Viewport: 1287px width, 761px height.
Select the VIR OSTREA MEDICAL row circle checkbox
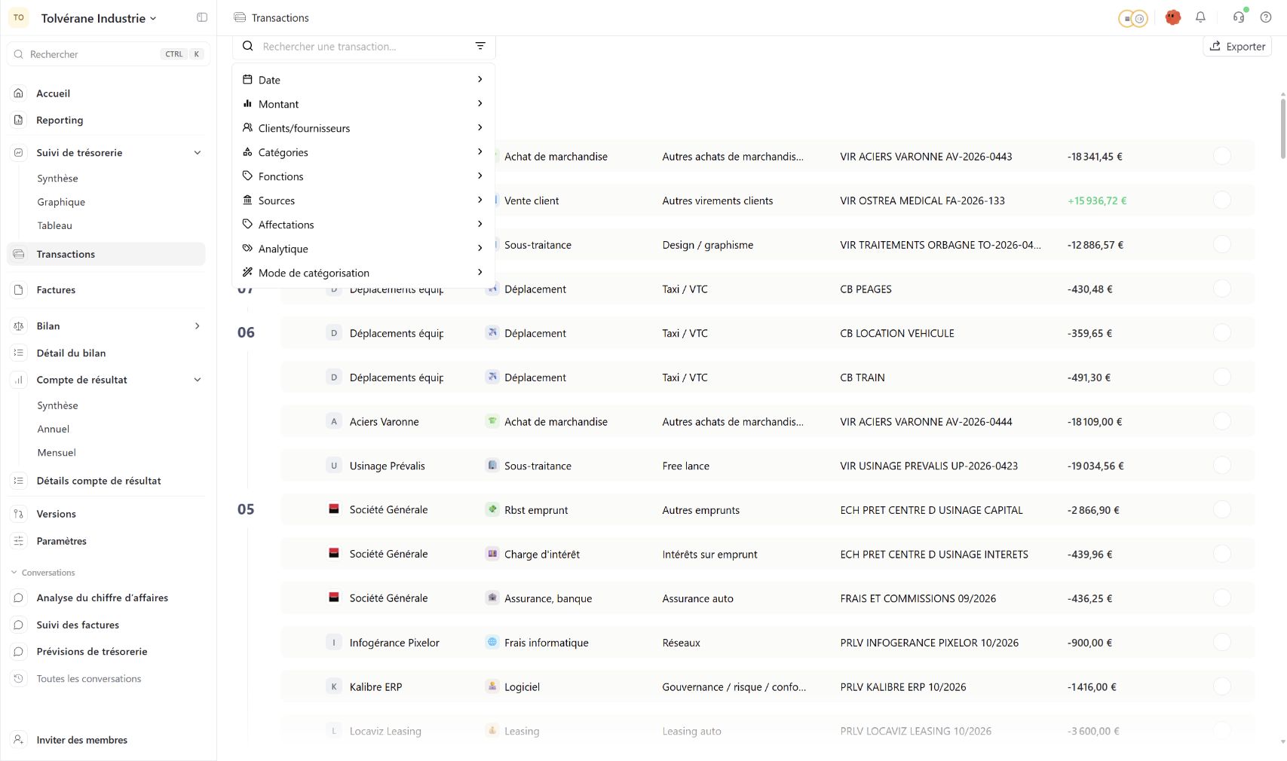tap(1222, 200)
